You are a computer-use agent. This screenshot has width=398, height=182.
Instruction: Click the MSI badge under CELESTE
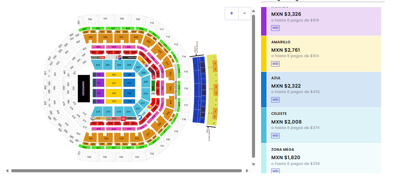276,136
